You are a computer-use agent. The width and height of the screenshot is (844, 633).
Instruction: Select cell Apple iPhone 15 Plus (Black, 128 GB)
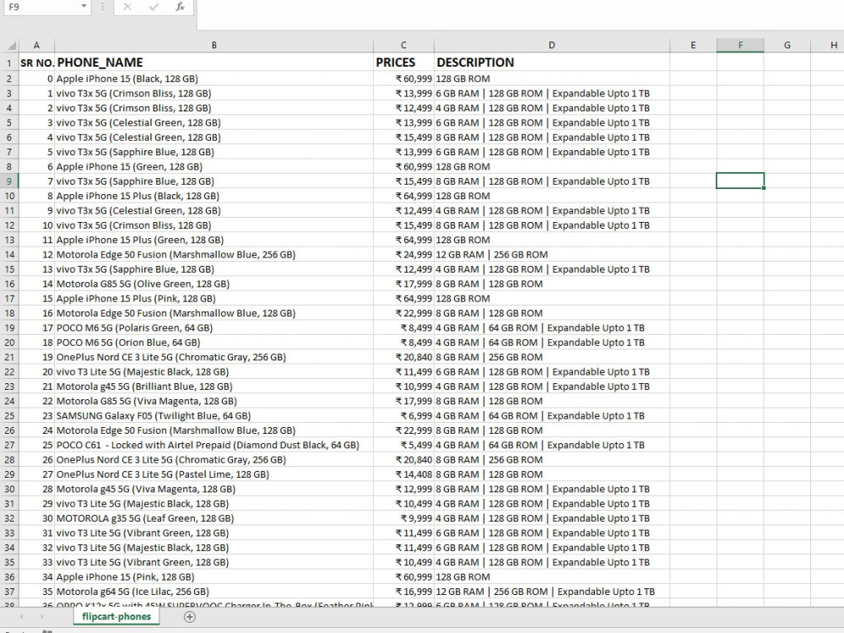[x=214, y=196]
